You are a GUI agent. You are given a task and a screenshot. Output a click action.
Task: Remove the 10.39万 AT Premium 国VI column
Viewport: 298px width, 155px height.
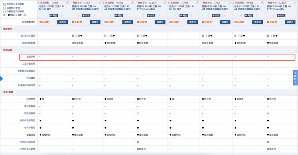165,3
